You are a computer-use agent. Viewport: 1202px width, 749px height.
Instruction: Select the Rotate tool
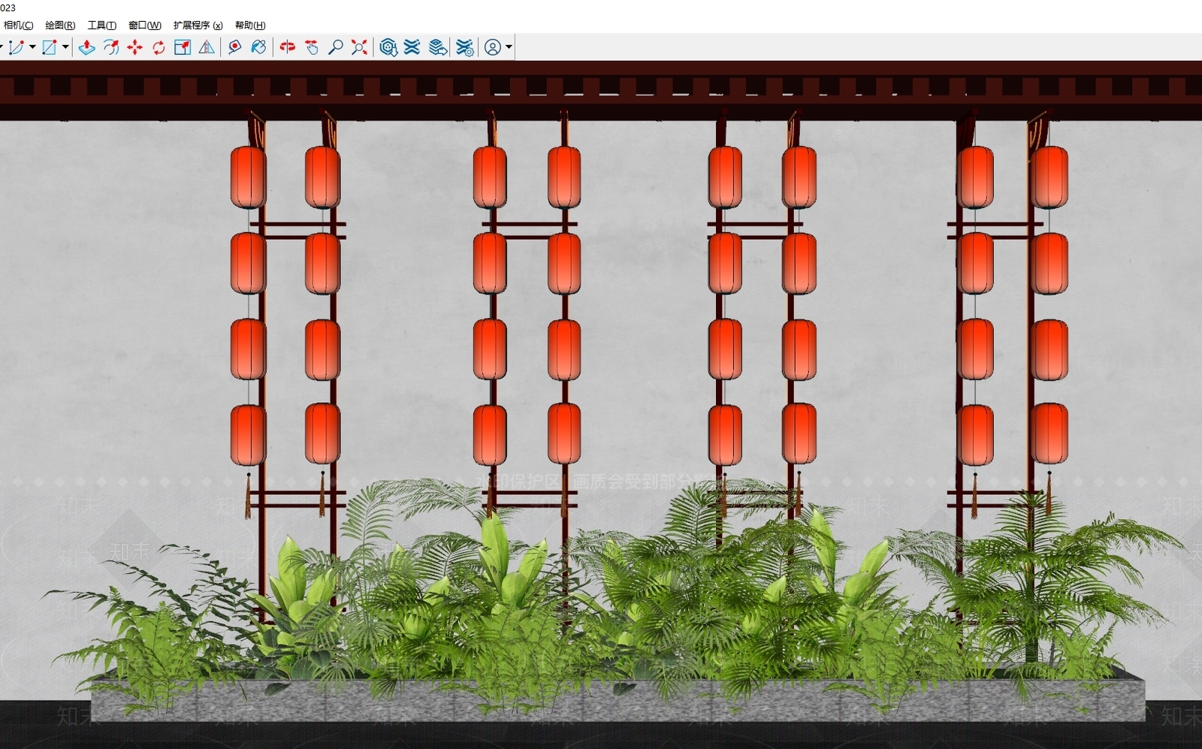pos(159,47)
